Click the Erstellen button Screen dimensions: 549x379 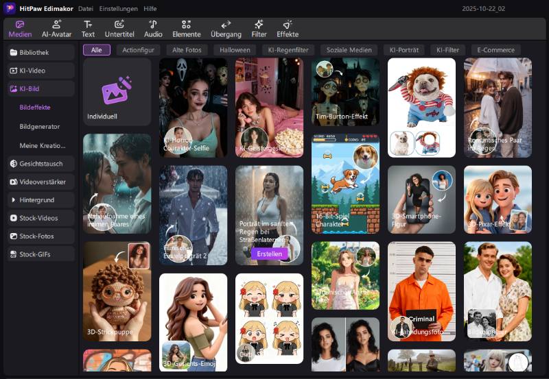(270, 254)
